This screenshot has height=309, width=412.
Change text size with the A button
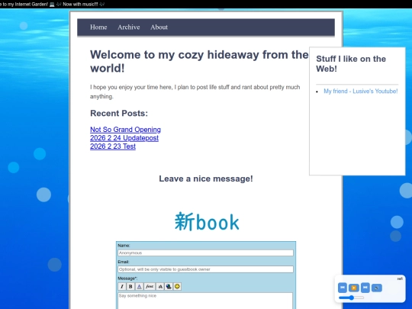pos(160,286)
